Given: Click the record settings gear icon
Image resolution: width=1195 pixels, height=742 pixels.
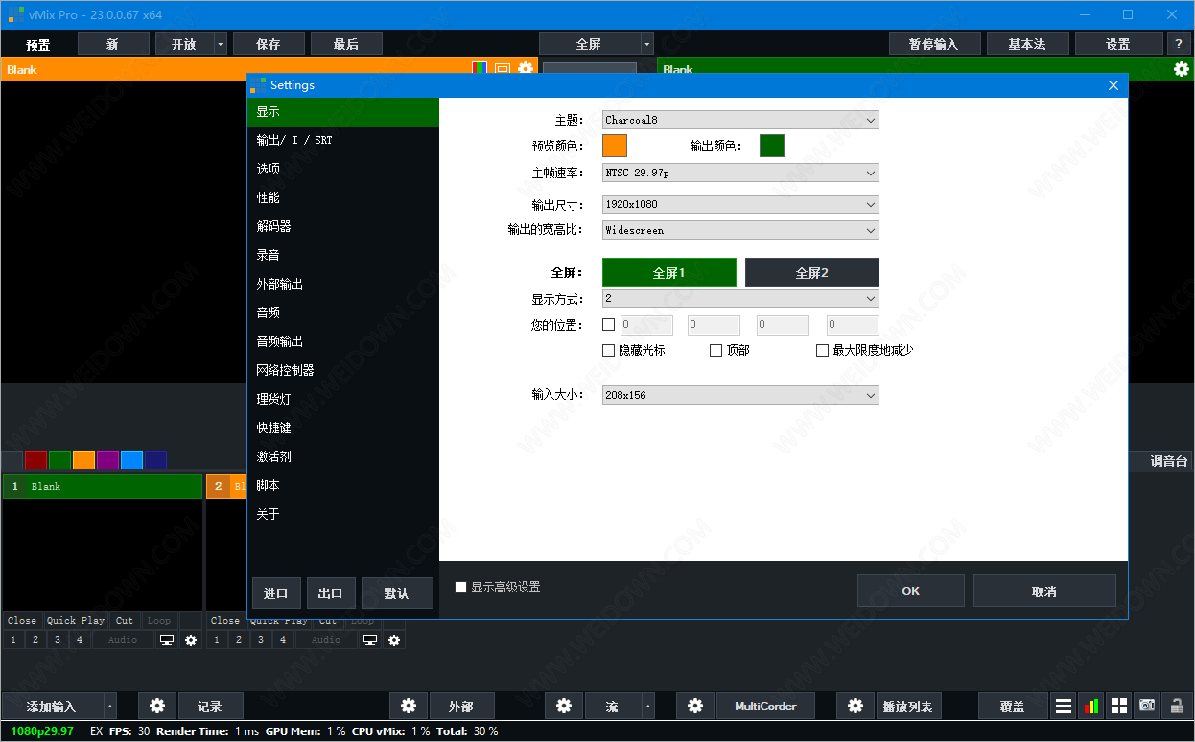Looking at the screenshot, I should (157, 707).
